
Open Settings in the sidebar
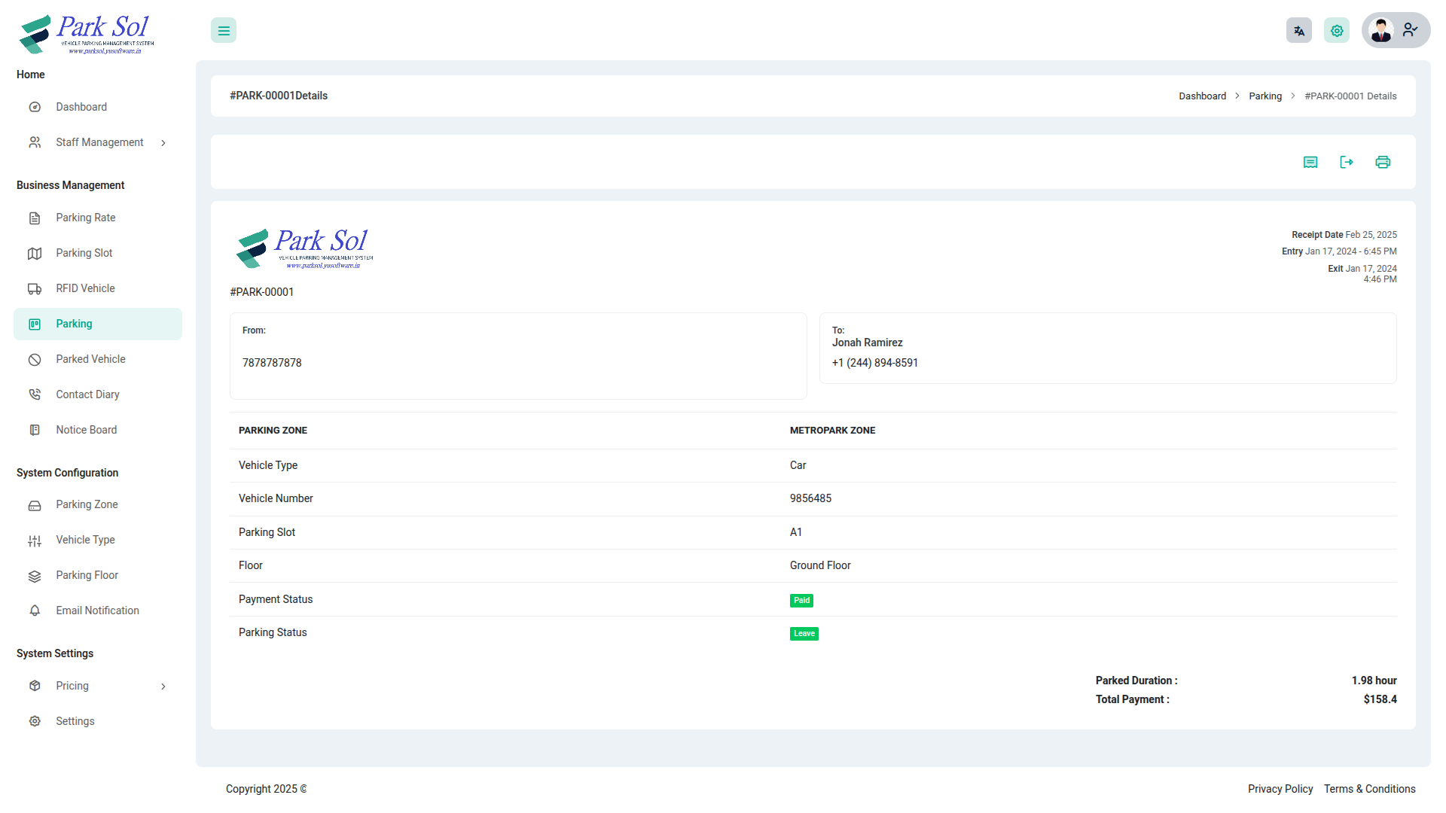click(98, 721)
